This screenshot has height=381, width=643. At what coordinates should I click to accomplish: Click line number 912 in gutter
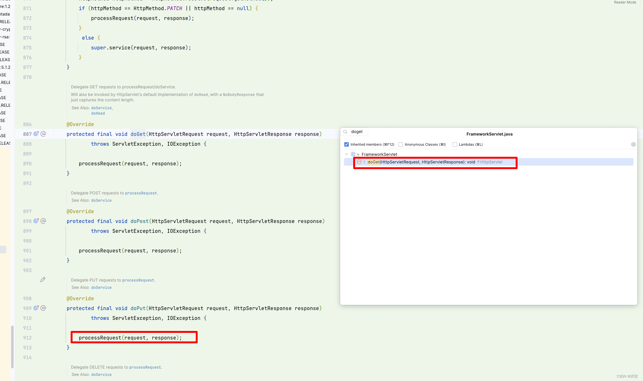tap(27, 338)
